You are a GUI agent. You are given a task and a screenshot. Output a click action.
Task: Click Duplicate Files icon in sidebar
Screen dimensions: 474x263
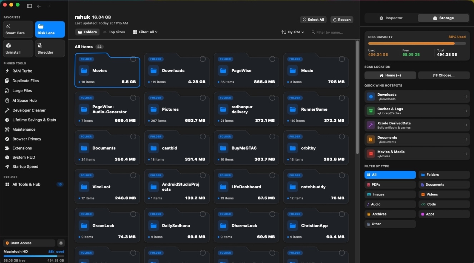(x=7, y=81)
